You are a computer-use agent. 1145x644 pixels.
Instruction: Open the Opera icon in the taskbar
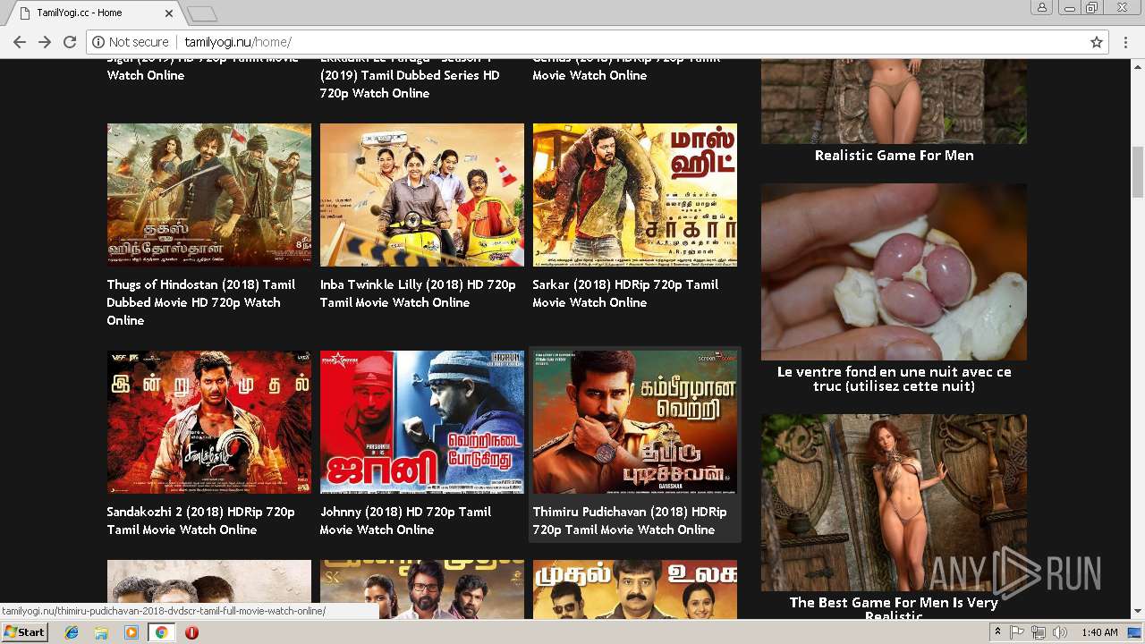[x=191, y=632]
